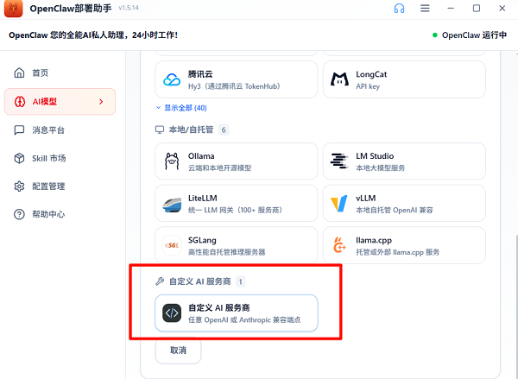Open 首页 in the sidebar
Image resolution: width=518 pixels, height=379 pixels.
click(60, 73)
